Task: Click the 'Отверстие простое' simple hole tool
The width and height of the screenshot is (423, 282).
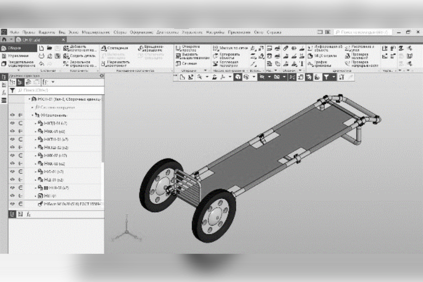Action: click(178, 48)
